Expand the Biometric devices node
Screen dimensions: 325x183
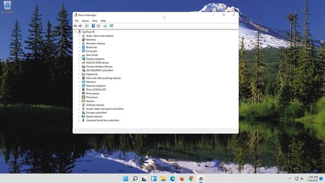79,44
